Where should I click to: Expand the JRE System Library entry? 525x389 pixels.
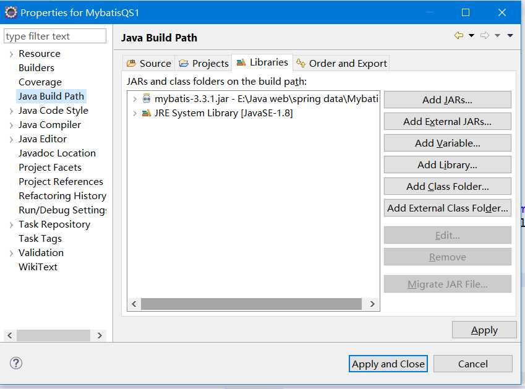(135, 114)
